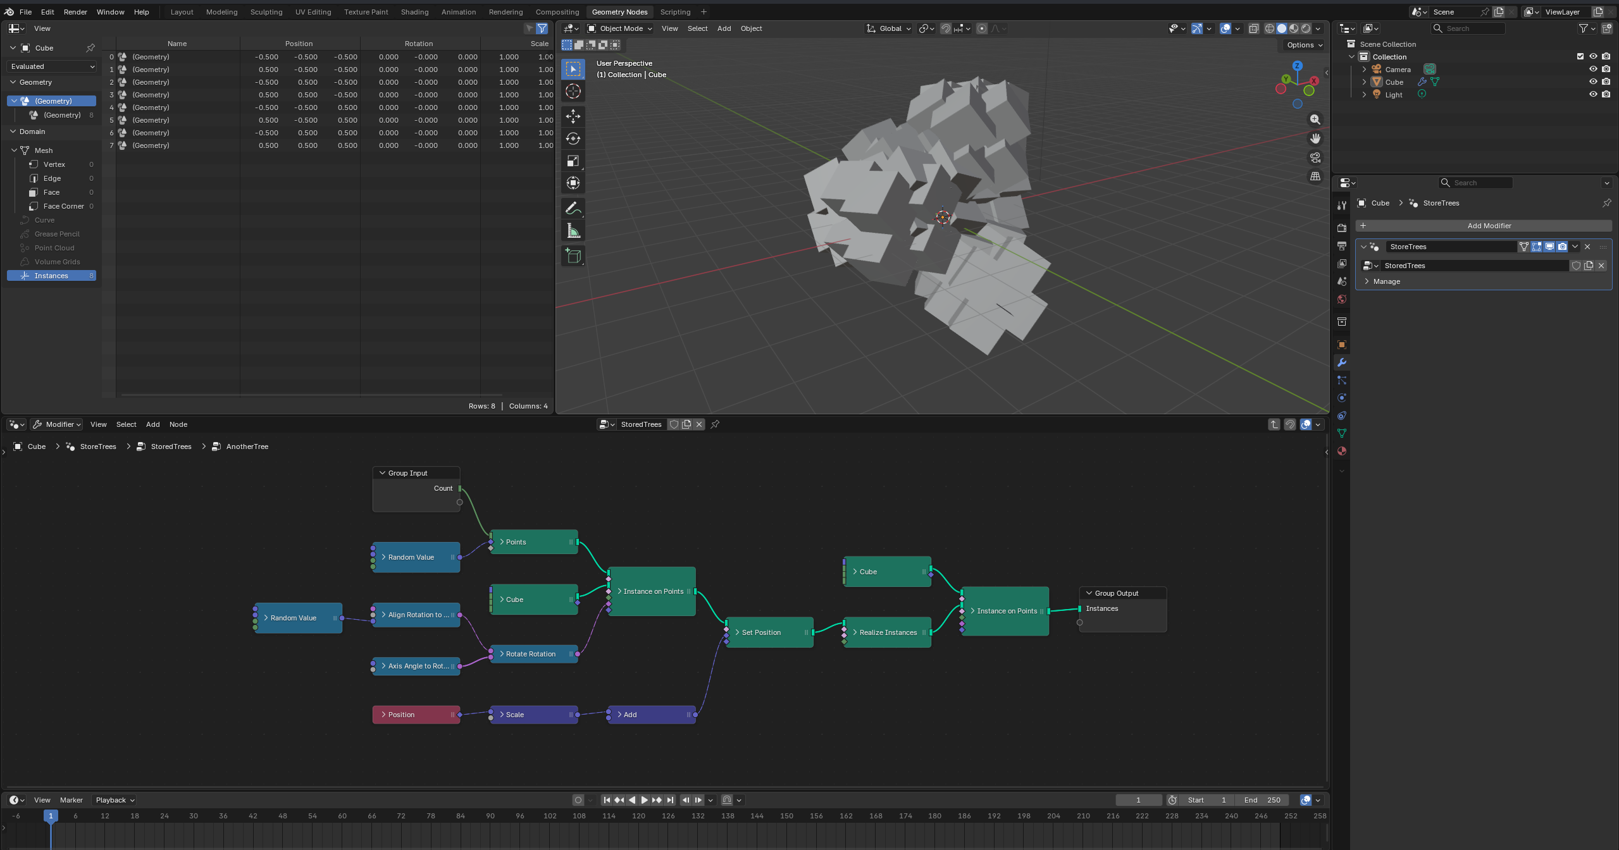This screenshot has width=1619, height=850.
Task: Open the Evaluated dropdown in spreadsheet
Action: (52, 66)
